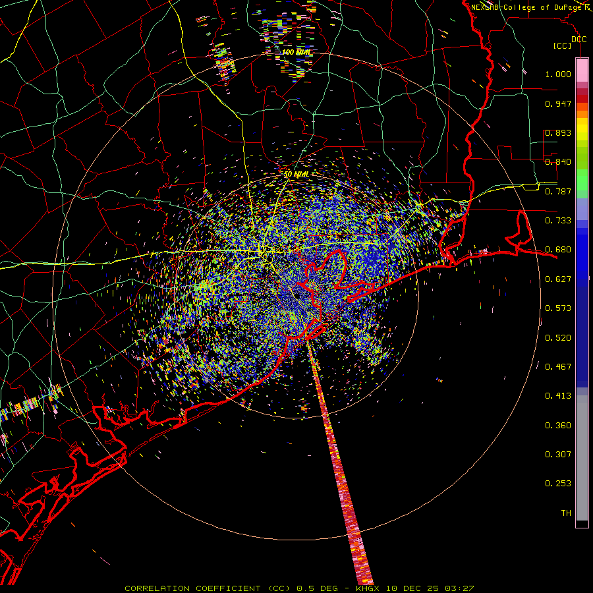Click the 0.573 scale value
The height and width of the screenshot is (593, 593).
click(x=558, y=308)
